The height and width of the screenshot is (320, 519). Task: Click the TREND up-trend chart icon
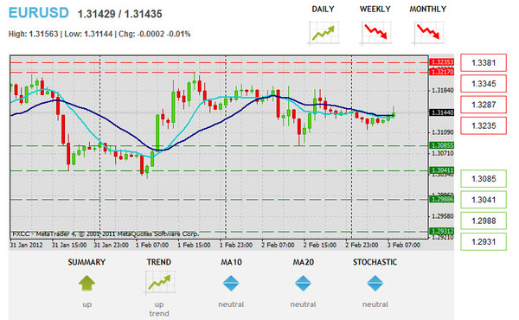point(159,283)
